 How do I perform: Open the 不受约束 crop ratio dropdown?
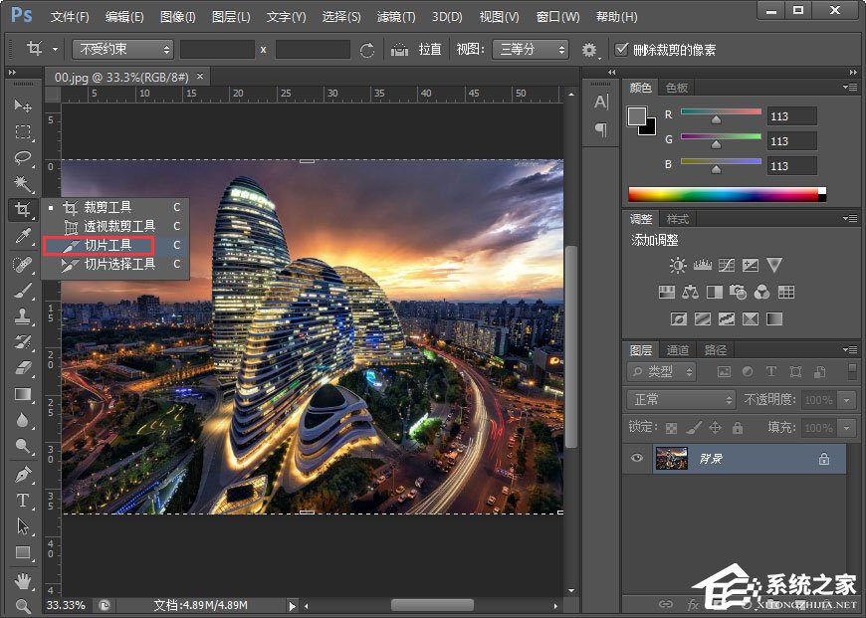[122, 49]
